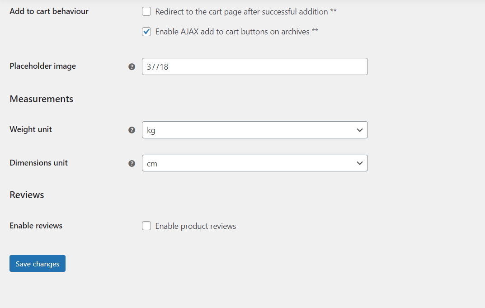This screenshot has height=308, width=485.
Task: Click the "Placeholder image" field label
Action: (42, 66)
